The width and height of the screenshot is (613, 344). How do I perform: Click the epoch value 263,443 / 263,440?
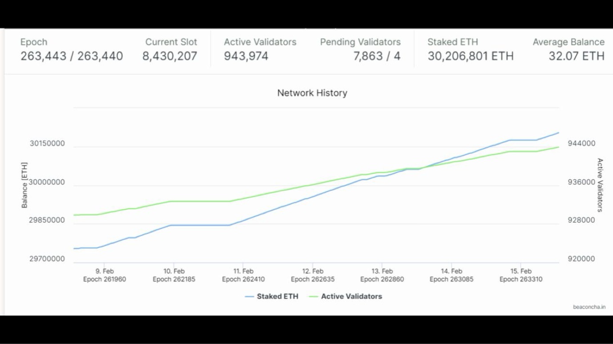tap(72, 56)
